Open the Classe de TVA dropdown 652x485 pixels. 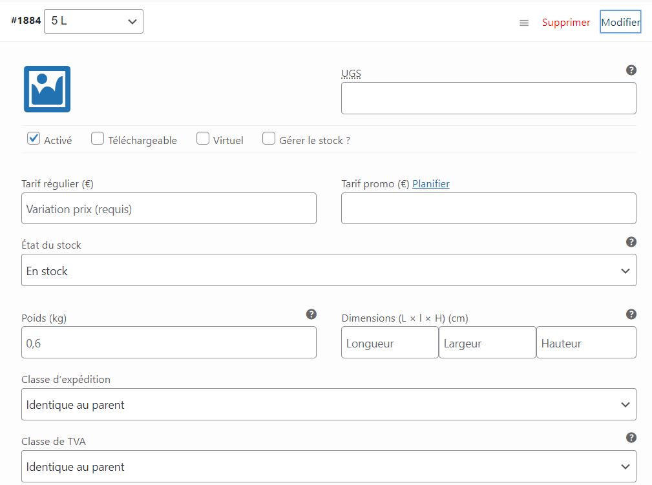(328, 466)
